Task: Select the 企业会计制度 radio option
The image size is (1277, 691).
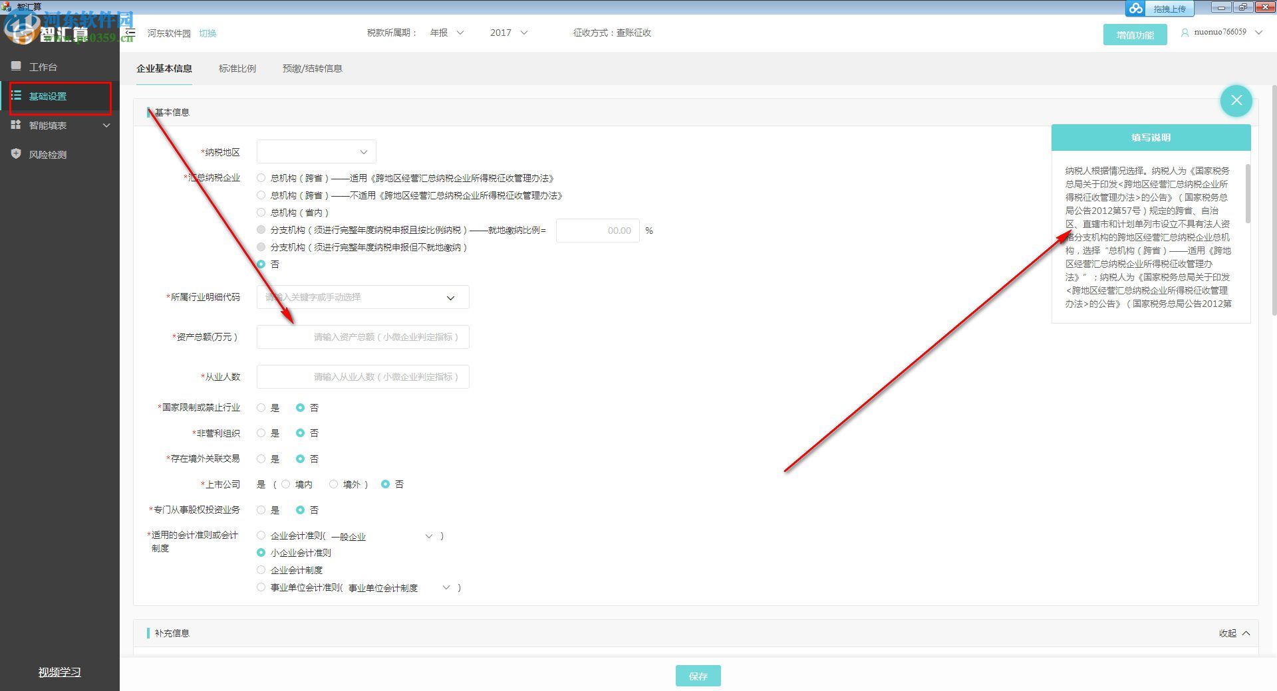Action: click(x=261, y=569)
